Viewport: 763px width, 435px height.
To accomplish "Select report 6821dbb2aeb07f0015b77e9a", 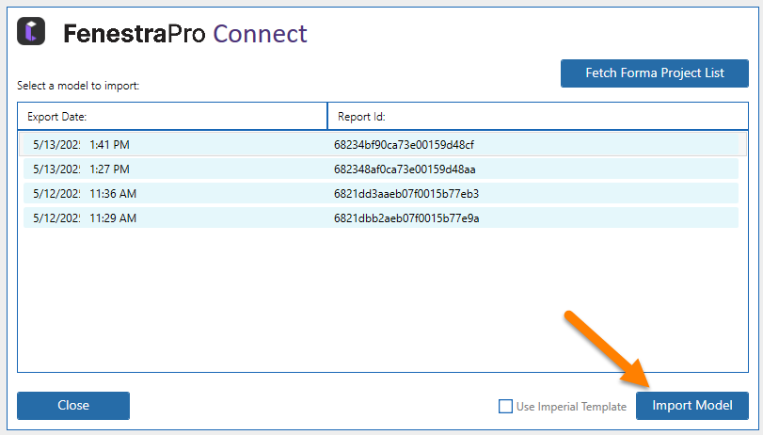I will coord(381,217).
